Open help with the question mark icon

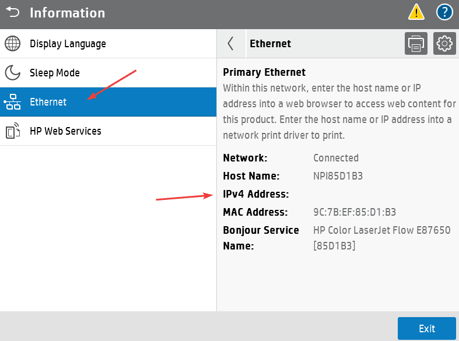[444, 12]
